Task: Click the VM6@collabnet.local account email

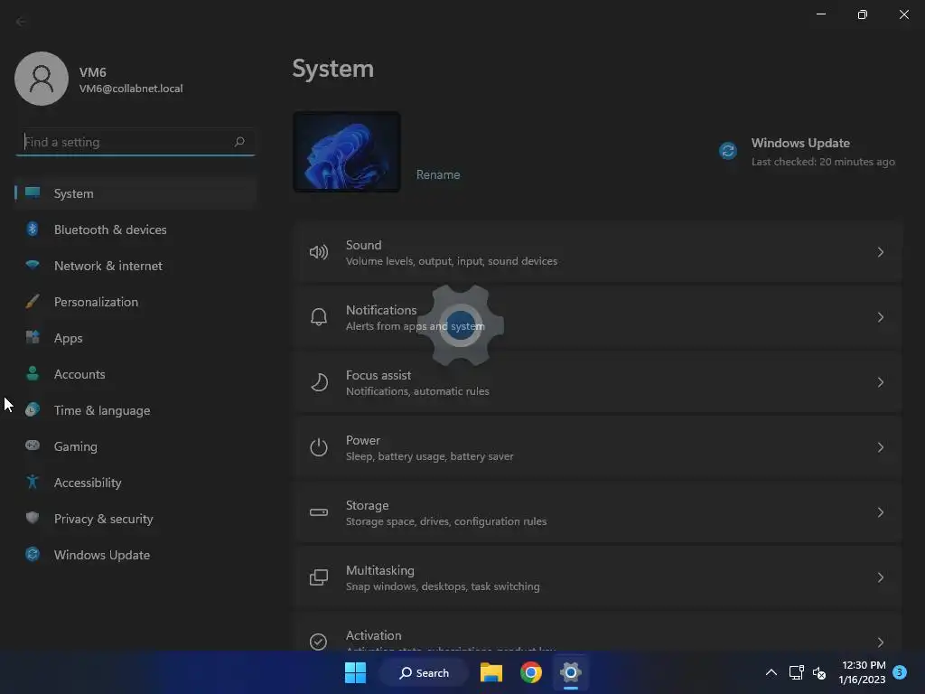Action: click(131, 89)
